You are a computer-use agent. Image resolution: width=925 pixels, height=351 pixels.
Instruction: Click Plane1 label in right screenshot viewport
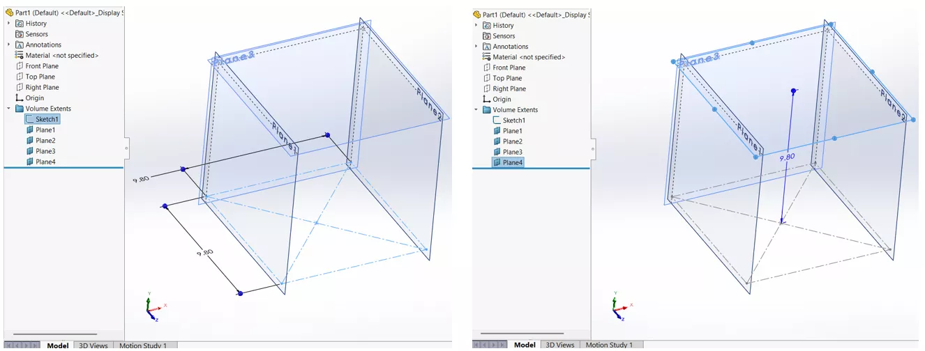point(750,139)
